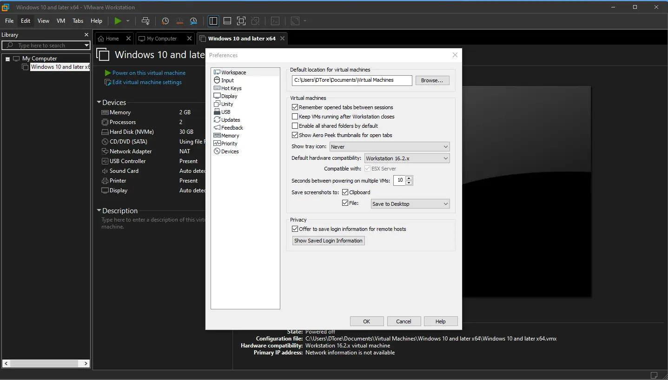Viewport: 668px width, 380px height.
Task: Click Cancel in the Preferences dialog
Action: click(x=403, y=321)
